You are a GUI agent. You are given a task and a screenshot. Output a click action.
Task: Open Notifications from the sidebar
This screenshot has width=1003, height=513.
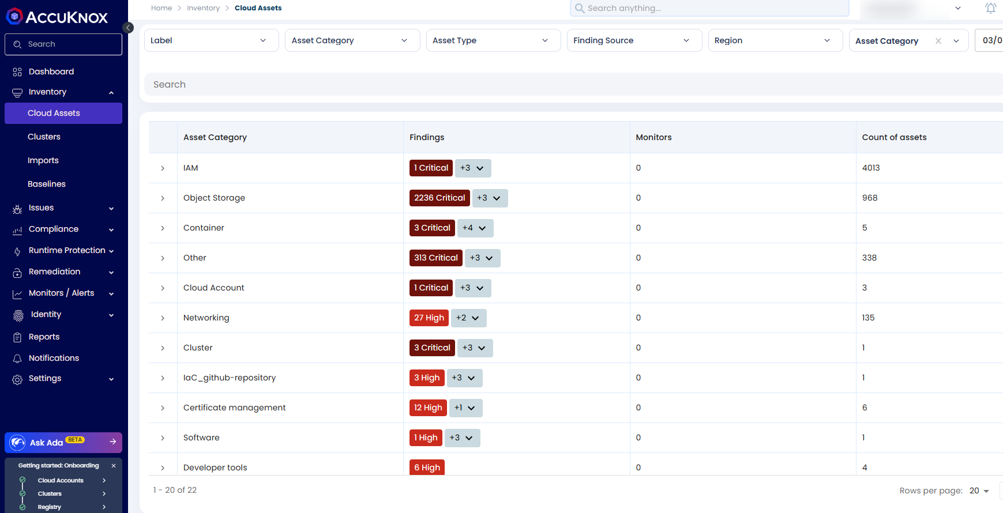point(54,358)
